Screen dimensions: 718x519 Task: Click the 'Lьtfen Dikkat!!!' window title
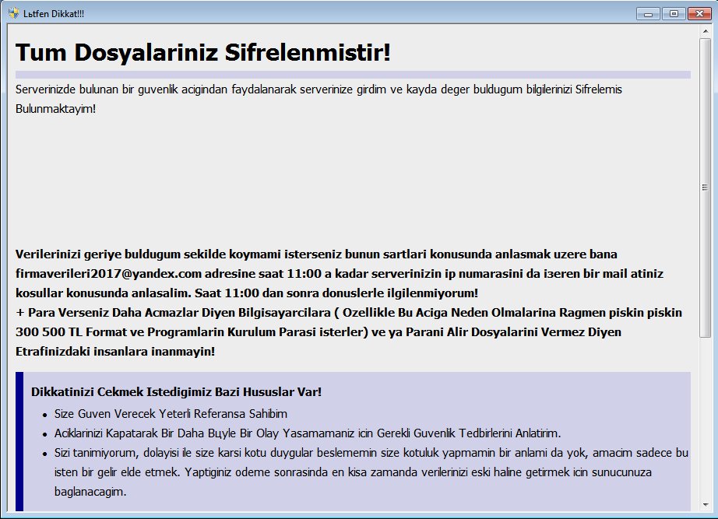tap(54, 14)
